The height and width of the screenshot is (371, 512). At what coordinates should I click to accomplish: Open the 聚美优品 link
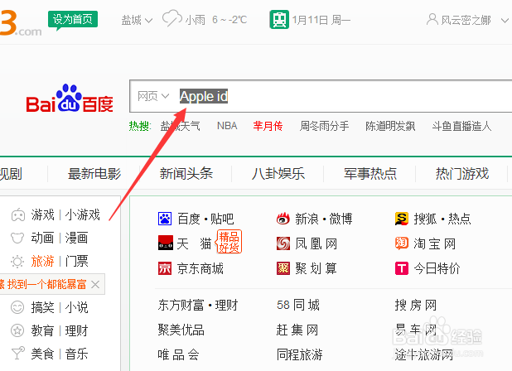(x=181, y=330)
